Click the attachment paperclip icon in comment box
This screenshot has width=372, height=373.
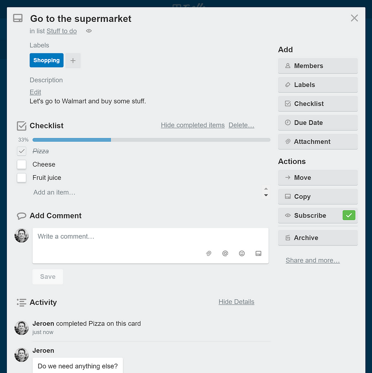[x=209, y=254]
